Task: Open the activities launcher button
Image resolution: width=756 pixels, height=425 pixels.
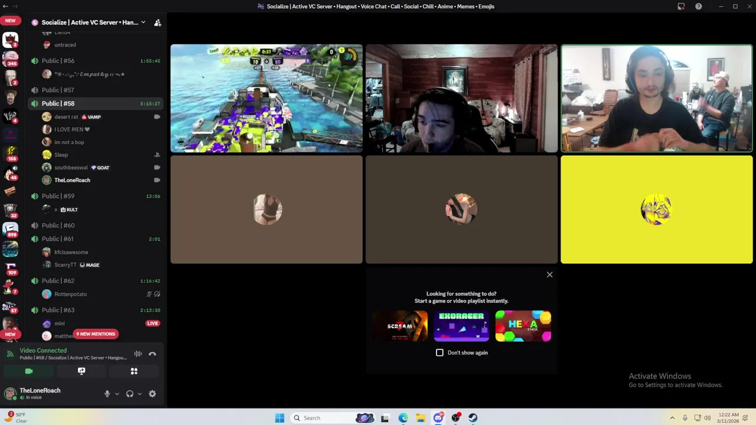Action: tap(134, 371)
